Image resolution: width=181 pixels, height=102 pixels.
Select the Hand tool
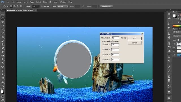tap(3, 82)
